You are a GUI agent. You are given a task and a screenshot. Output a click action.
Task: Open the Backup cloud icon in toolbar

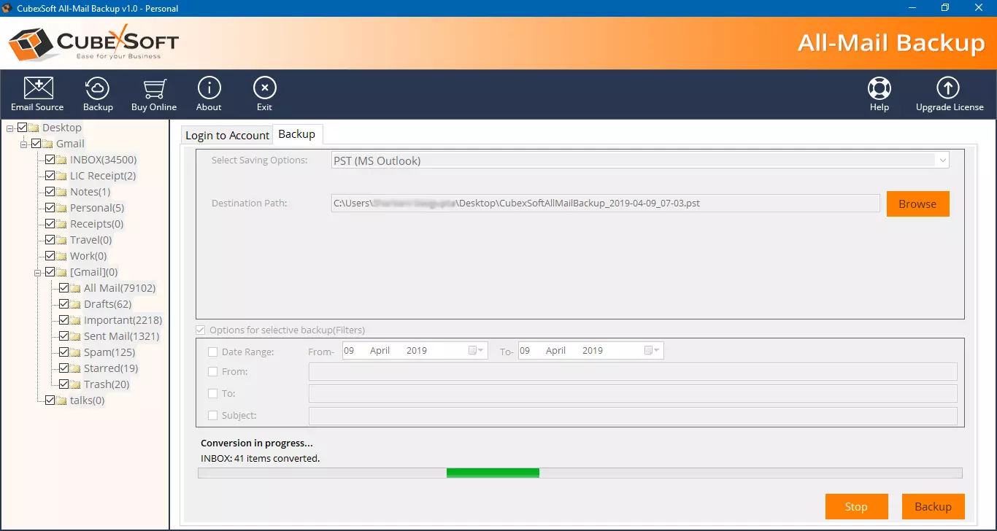[x=98, y=88]
